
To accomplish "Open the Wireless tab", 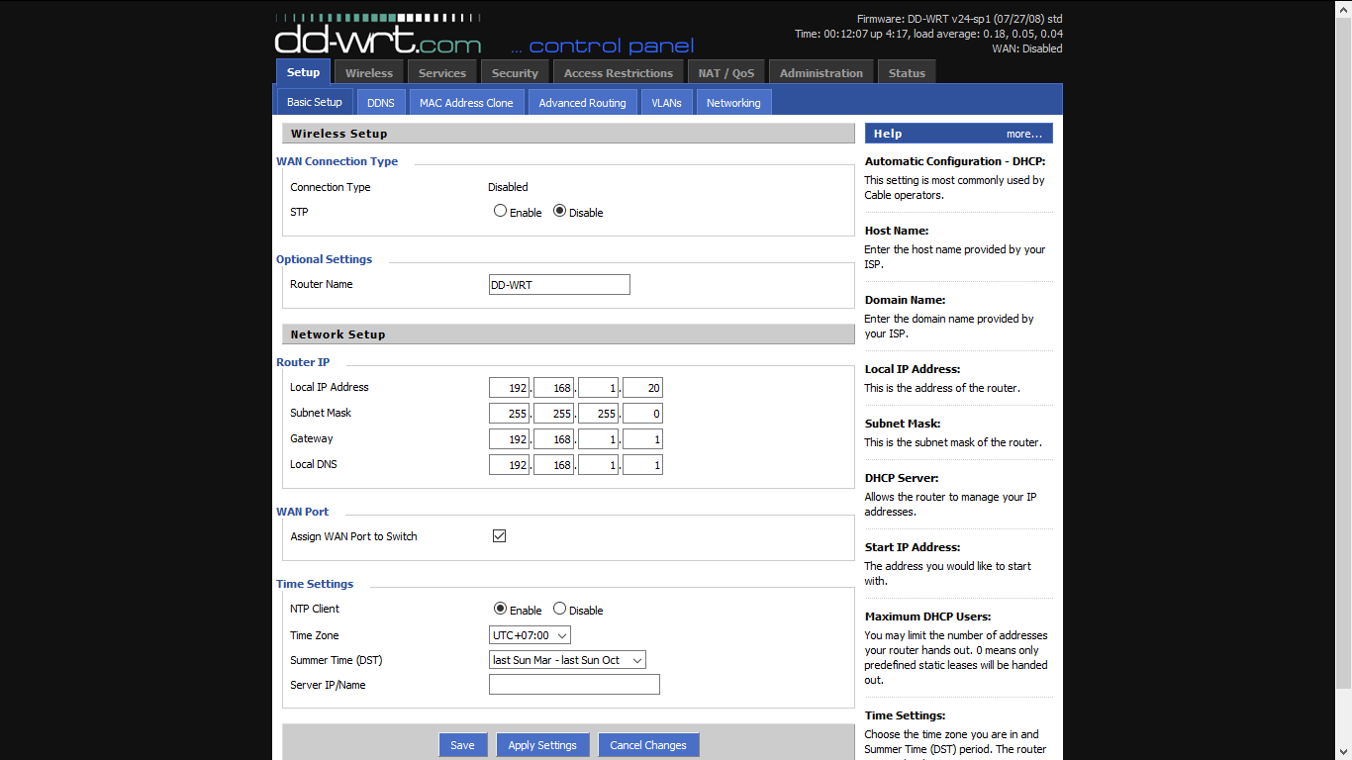I will 369,72.
